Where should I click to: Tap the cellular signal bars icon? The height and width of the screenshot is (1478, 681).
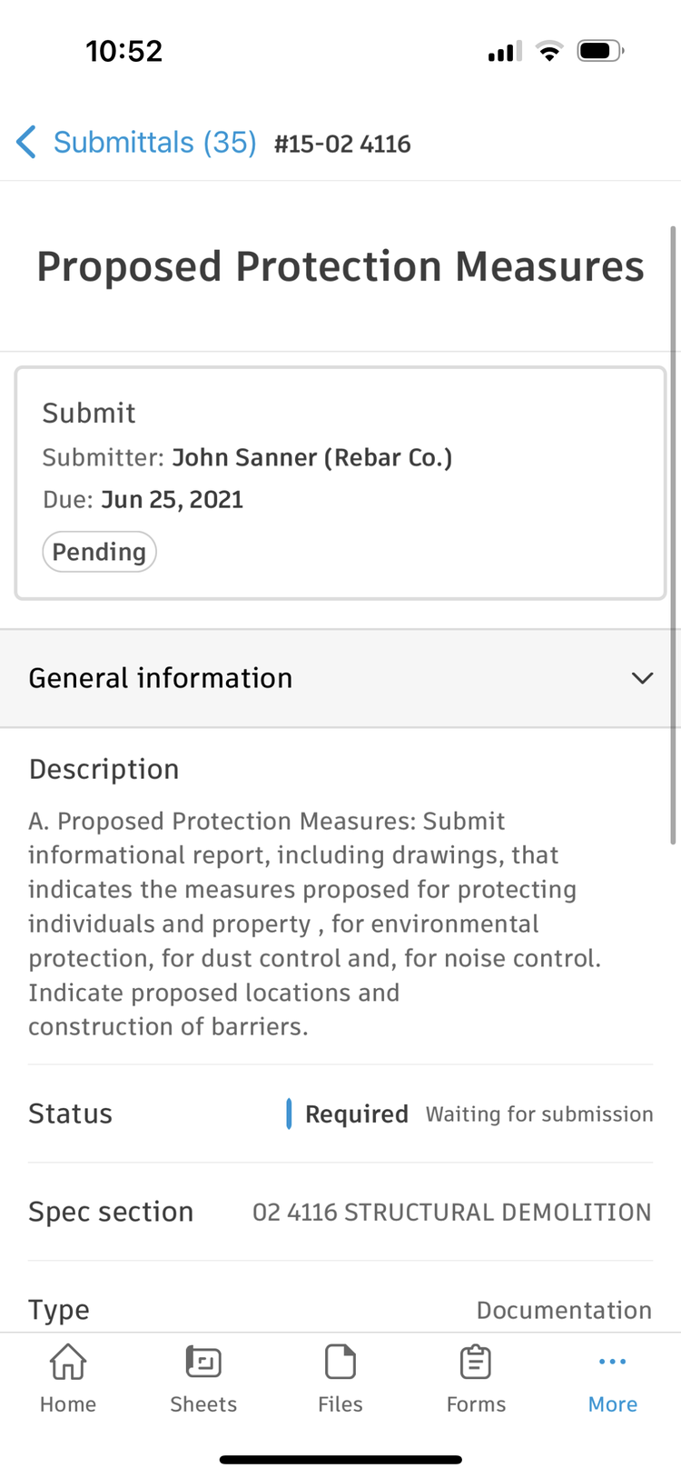click(505, 52)
